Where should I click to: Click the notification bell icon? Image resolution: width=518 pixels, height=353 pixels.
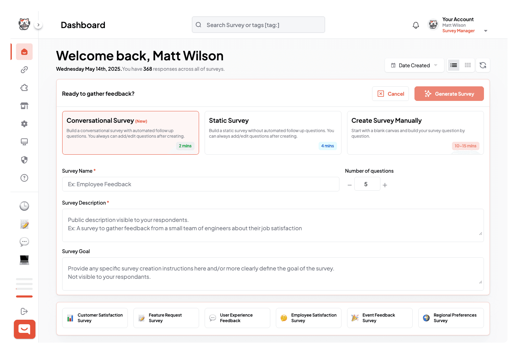pos(416,25)
